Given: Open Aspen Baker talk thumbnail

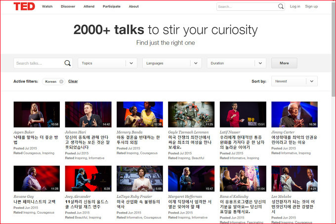Looking at the screenshot, I should tap(37, 114).
